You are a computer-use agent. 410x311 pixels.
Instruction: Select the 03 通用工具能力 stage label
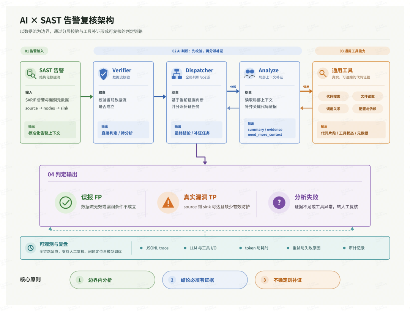(x=352, y=51)
